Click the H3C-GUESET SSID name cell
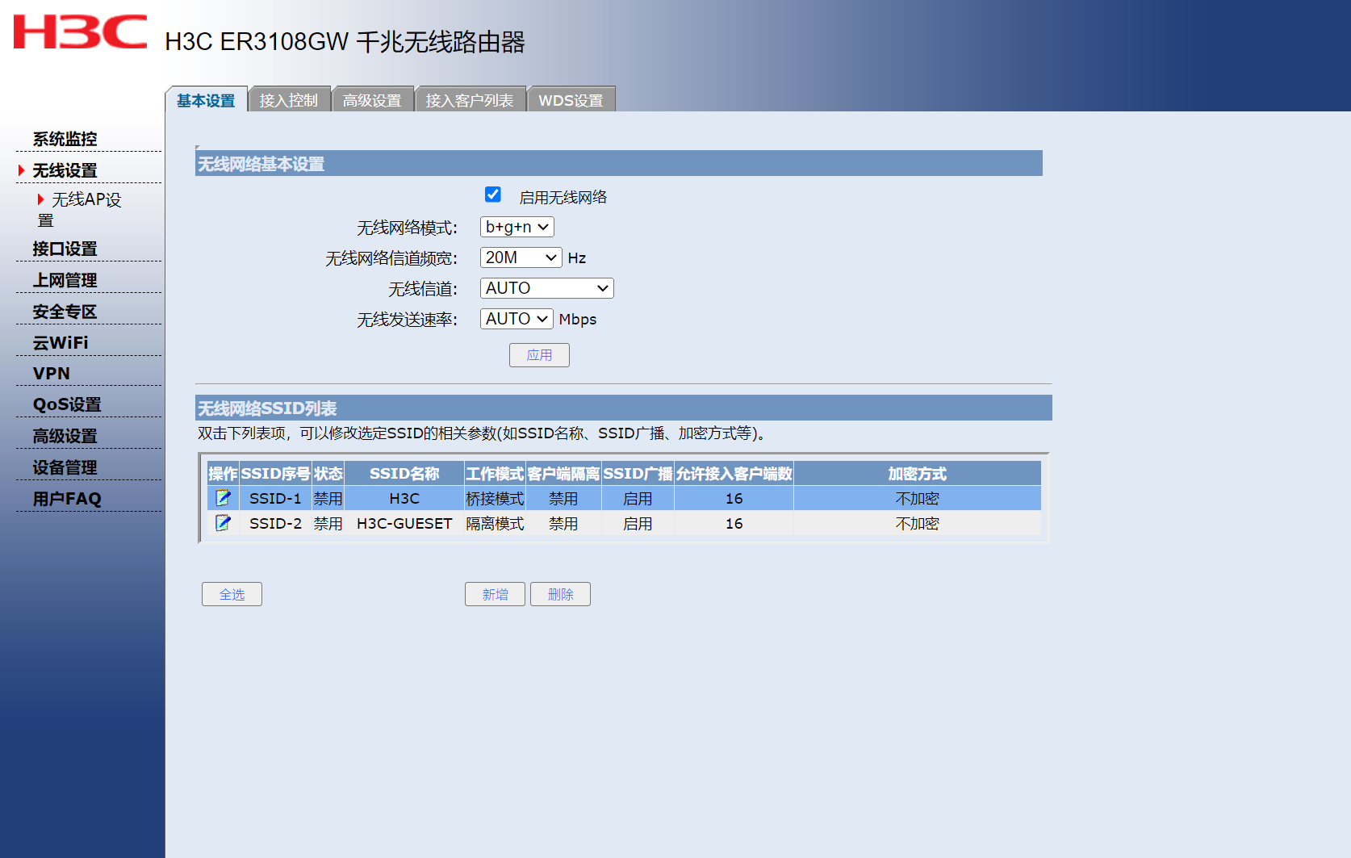The image size is (1351, 858). pyautogui.click(x=404, y=524)
